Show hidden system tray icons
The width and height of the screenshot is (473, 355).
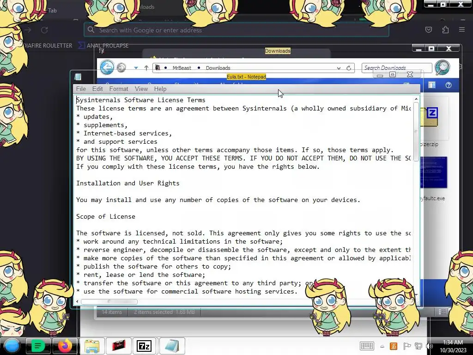382,347
